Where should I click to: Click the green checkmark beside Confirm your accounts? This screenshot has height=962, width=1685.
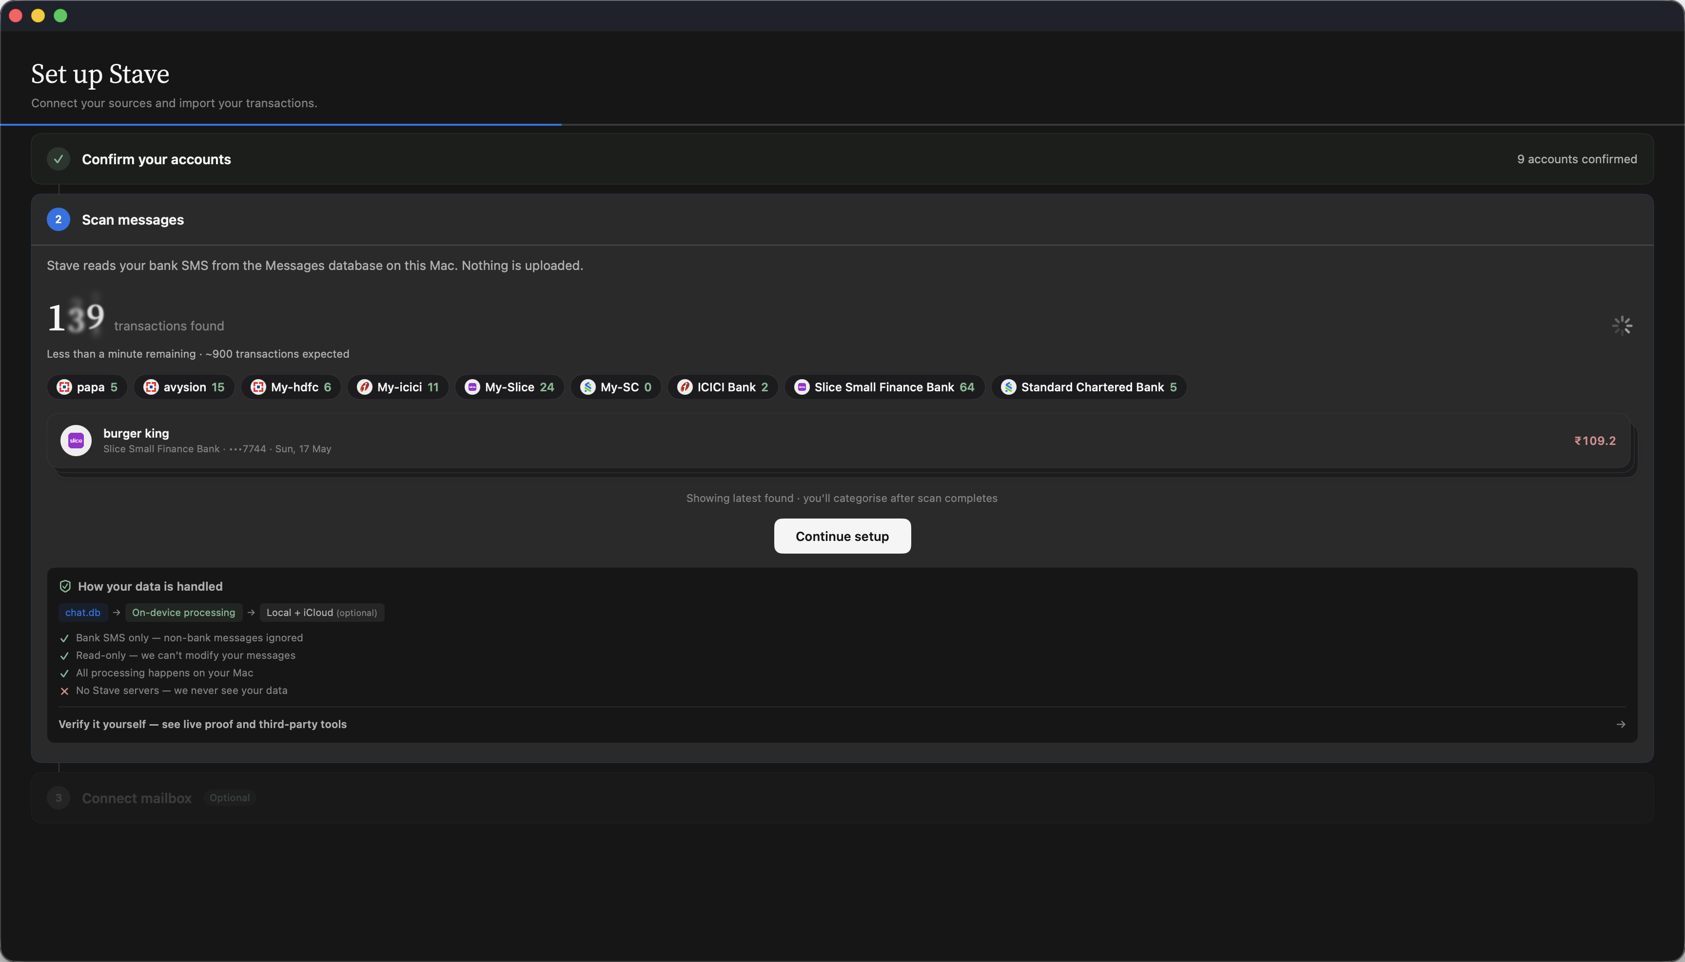pos(58,159)
